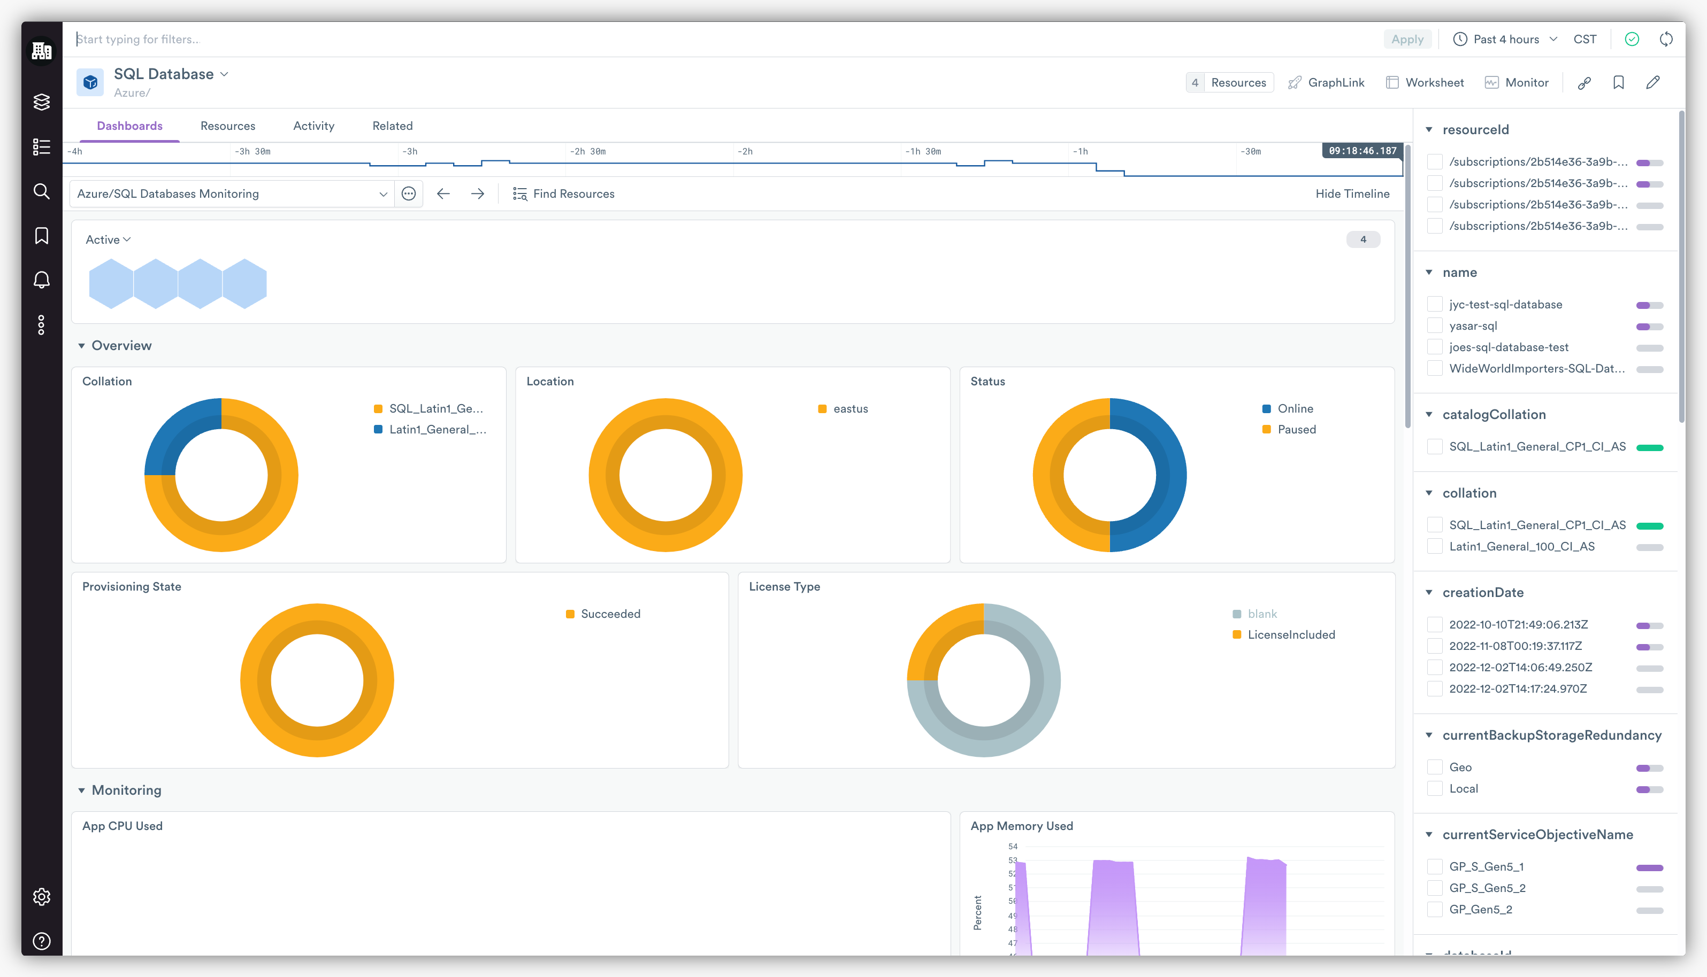Open bookmarks in the left sidebar
The height and width of the screenshot is (977, 1707).
42,236
